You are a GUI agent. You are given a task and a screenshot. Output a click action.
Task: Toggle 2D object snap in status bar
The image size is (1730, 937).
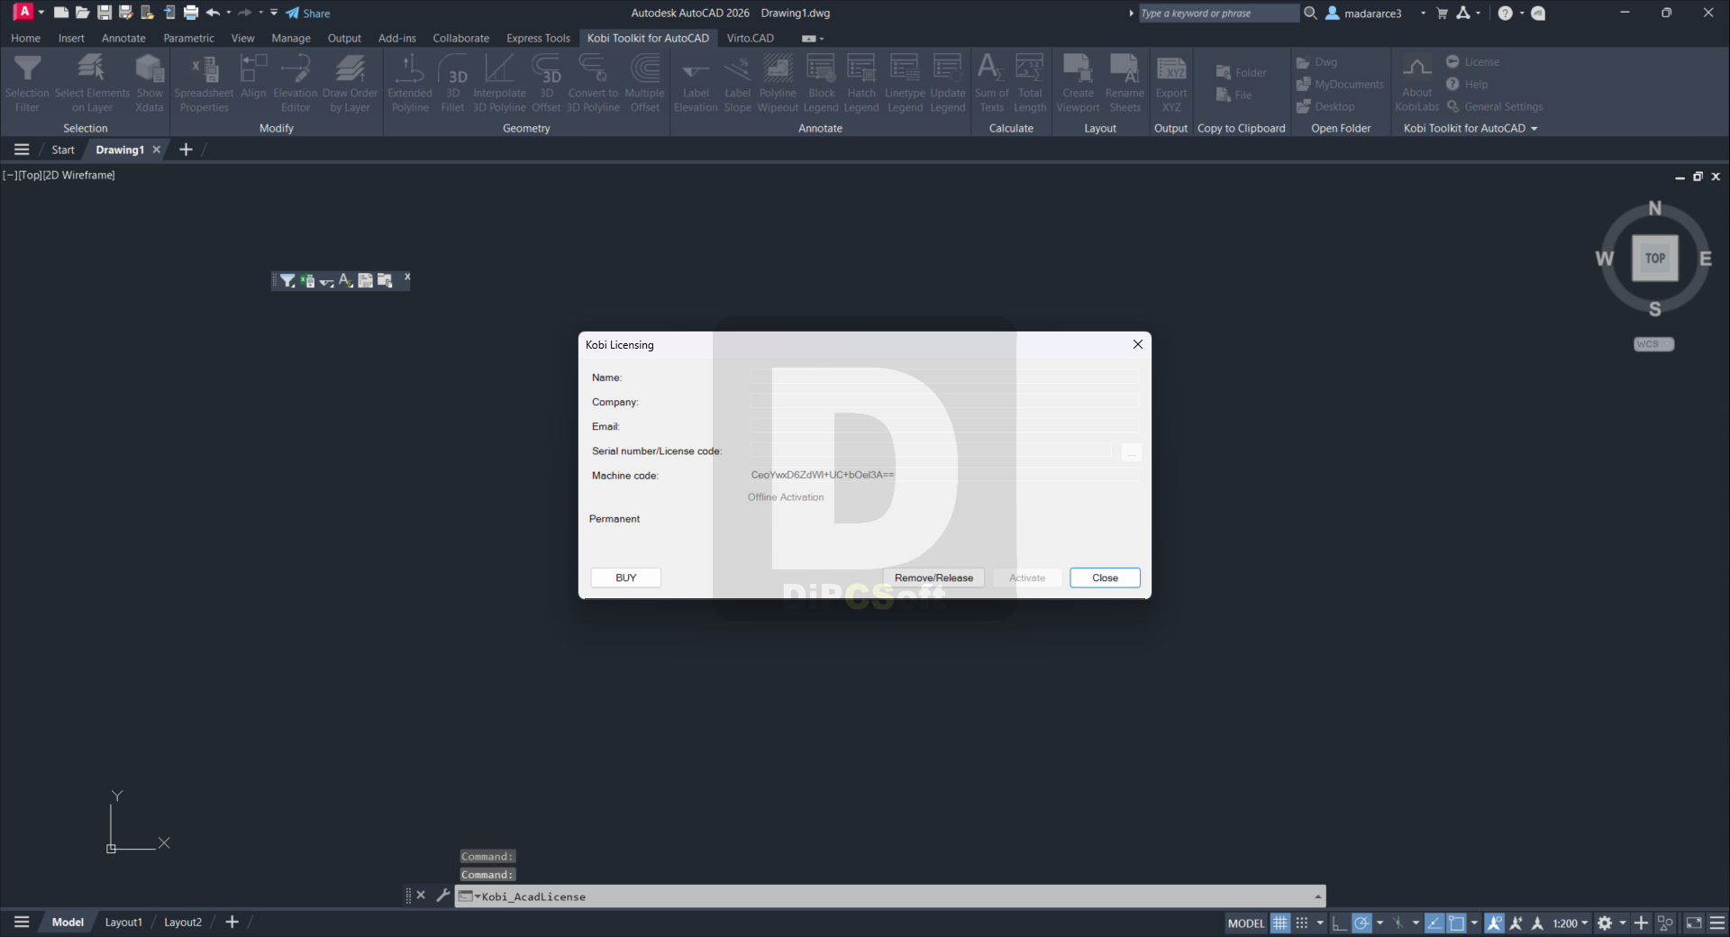click(1456, 923)
